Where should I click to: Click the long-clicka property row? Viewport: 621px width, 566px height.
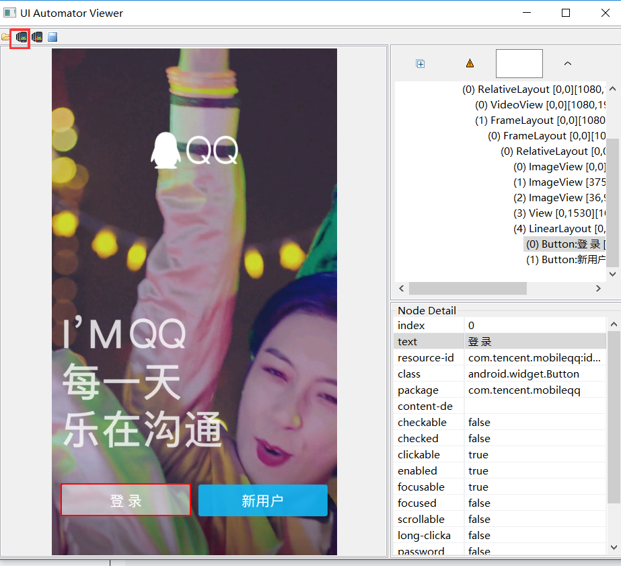coord(500,536)
